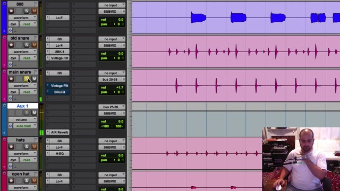This screenshot has width=340, height=191.
Task: Open old snare track view selector
Action: click(x=22, y=52)
